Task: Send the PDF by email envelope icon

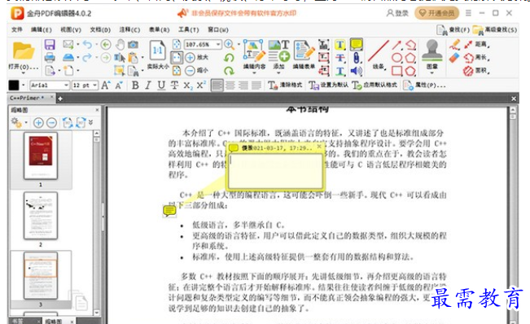Action: click(x=68, y=44)
